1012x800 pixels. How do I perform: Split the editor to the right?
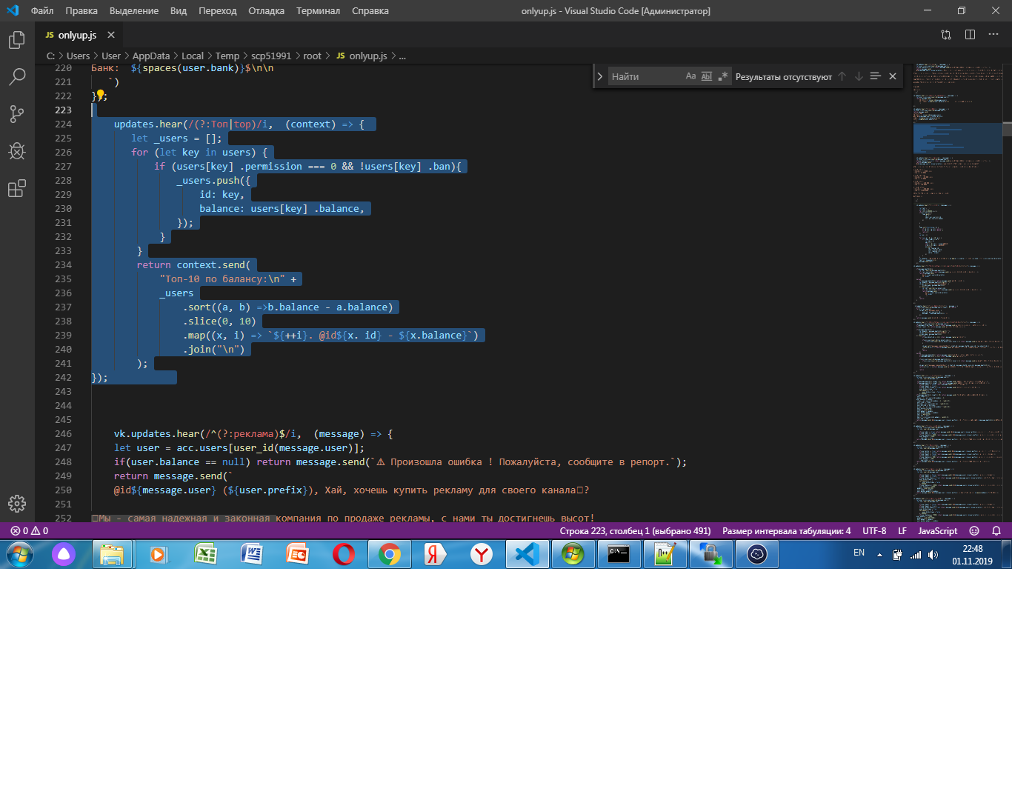point(970,35)
